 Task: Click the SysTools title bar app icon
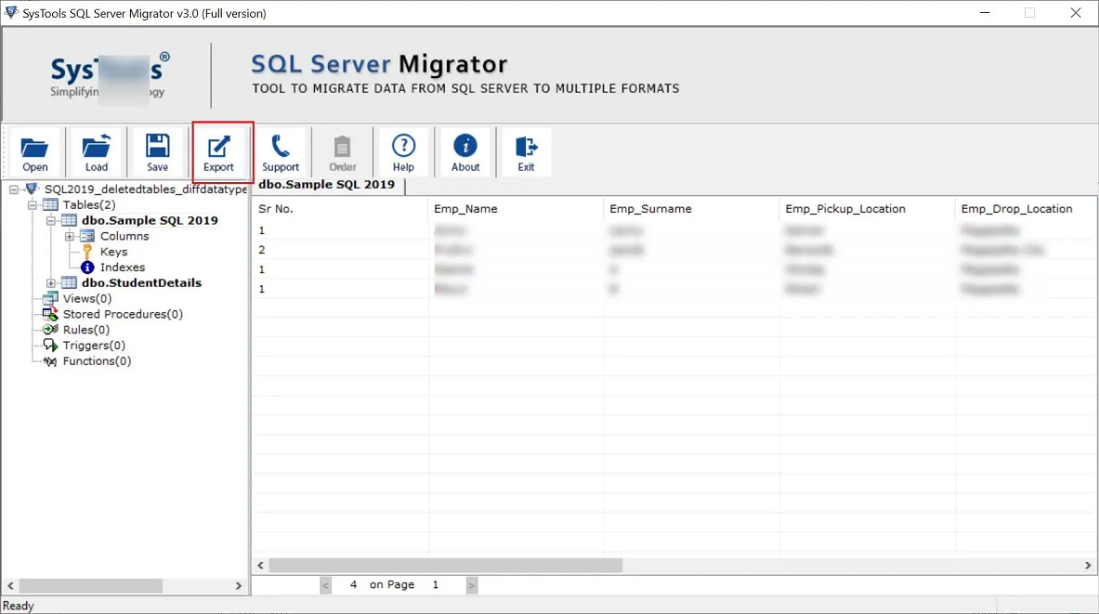(x=10, y=13)
